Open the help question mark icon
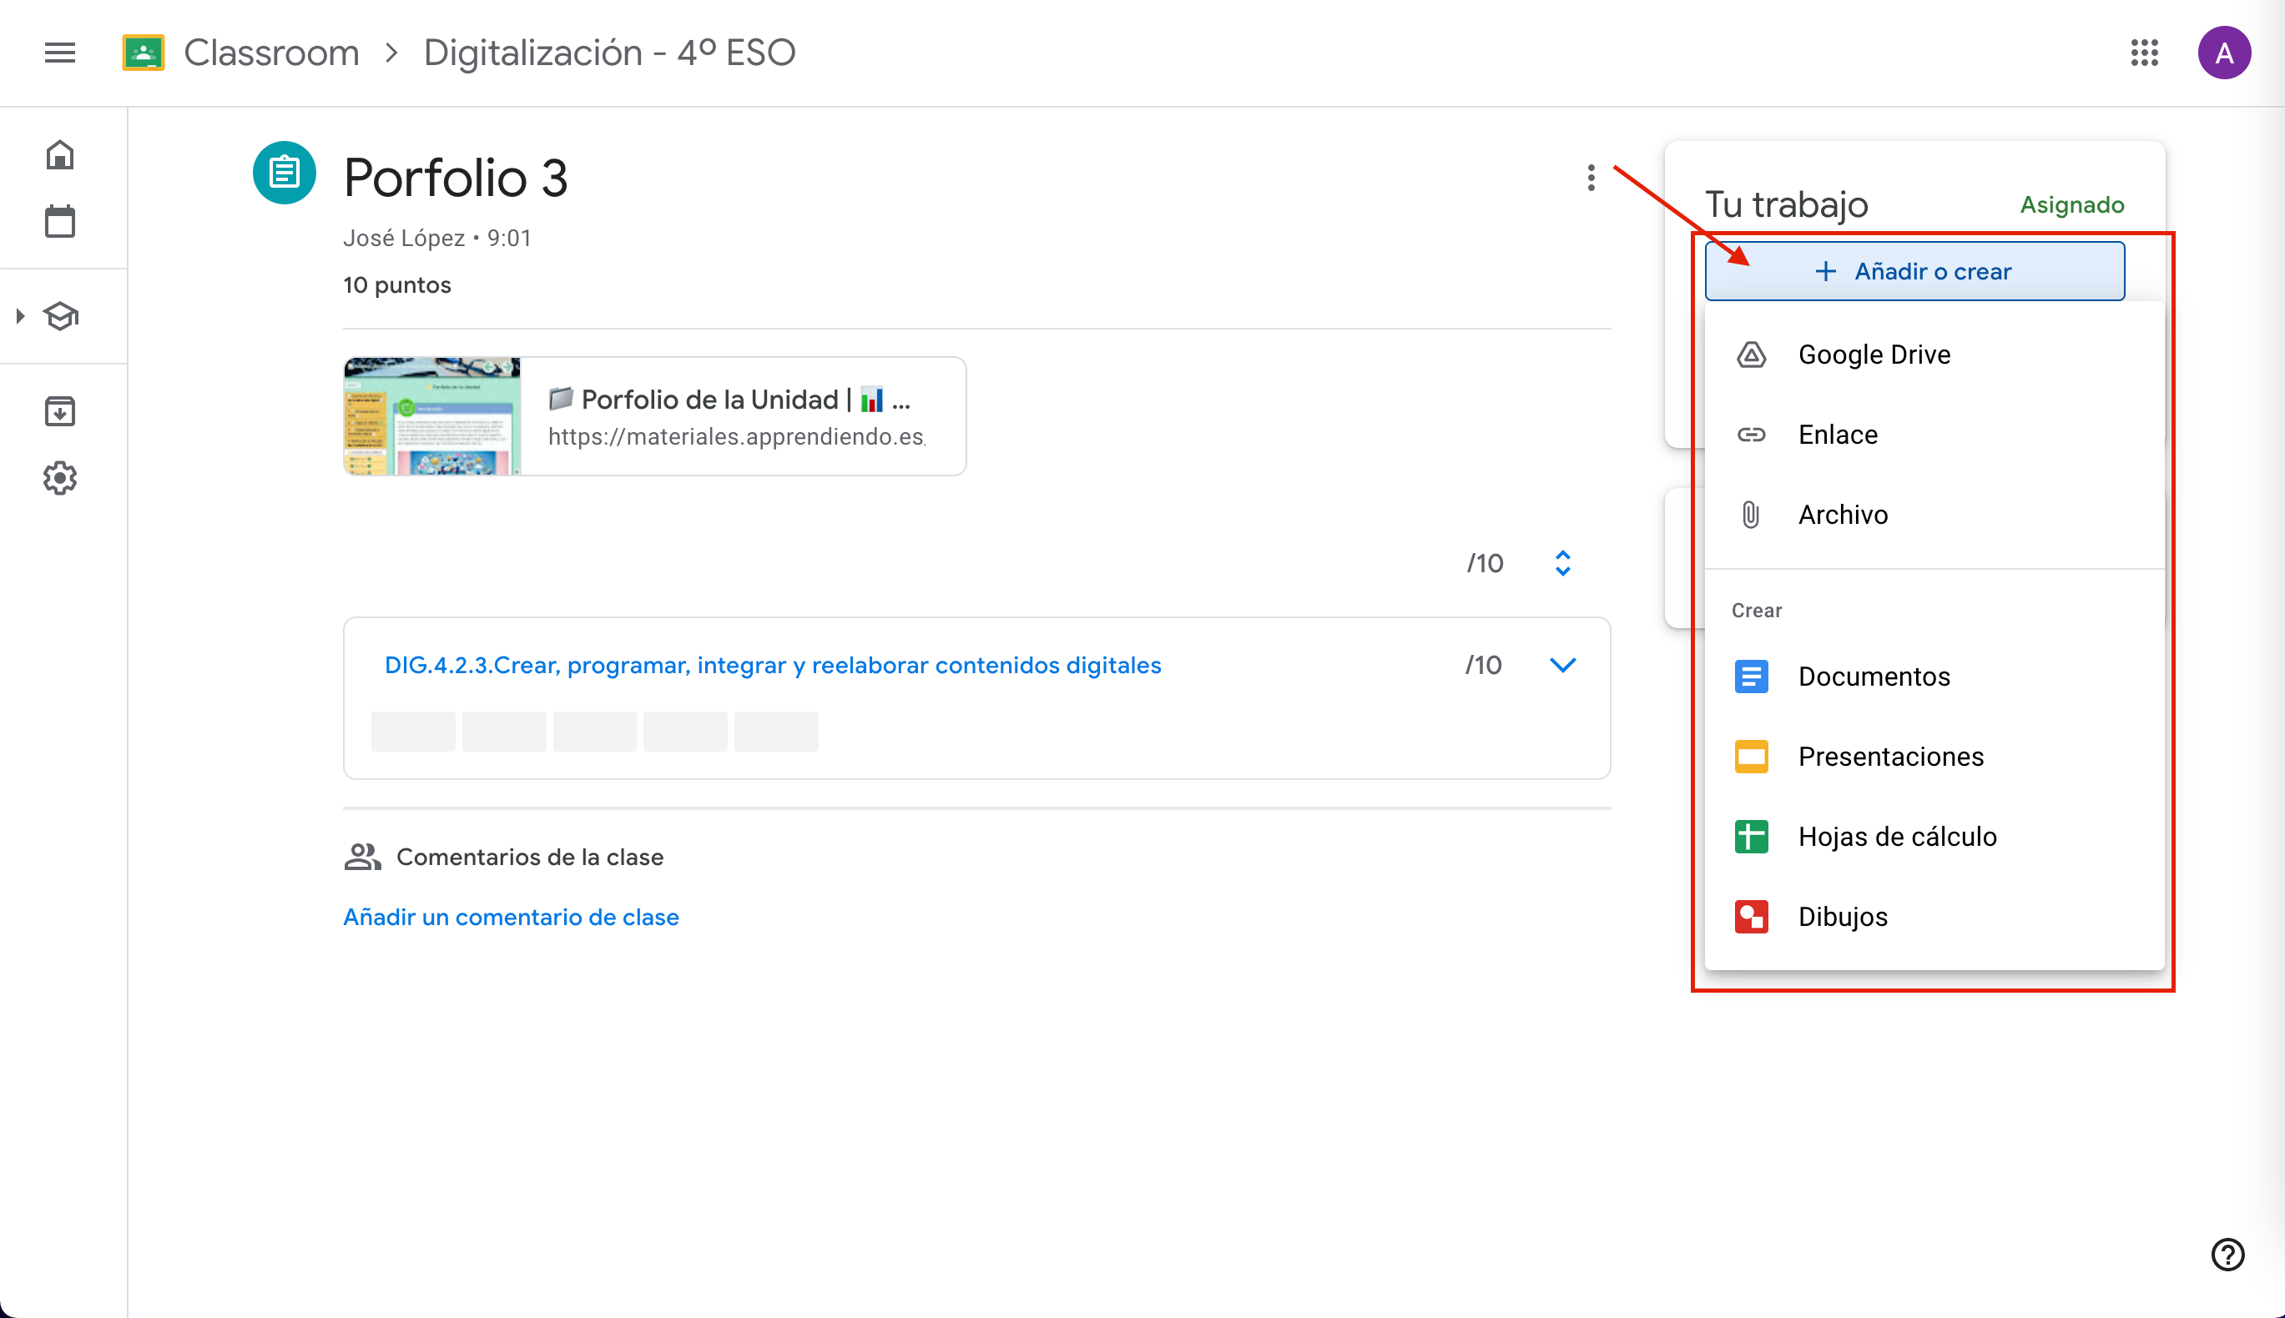Image resolution: width=2285 pixels, height=1318 pixels. click(x=2227, y=1255)
